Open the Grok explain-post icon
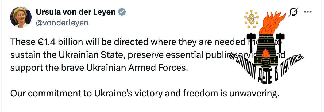Screen dimensions: 324x112 click(294, 12)
